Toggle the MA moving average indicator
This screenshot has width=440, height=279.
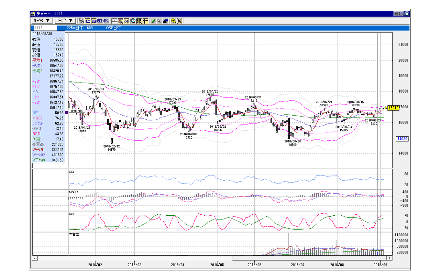[x=88, y=21]
